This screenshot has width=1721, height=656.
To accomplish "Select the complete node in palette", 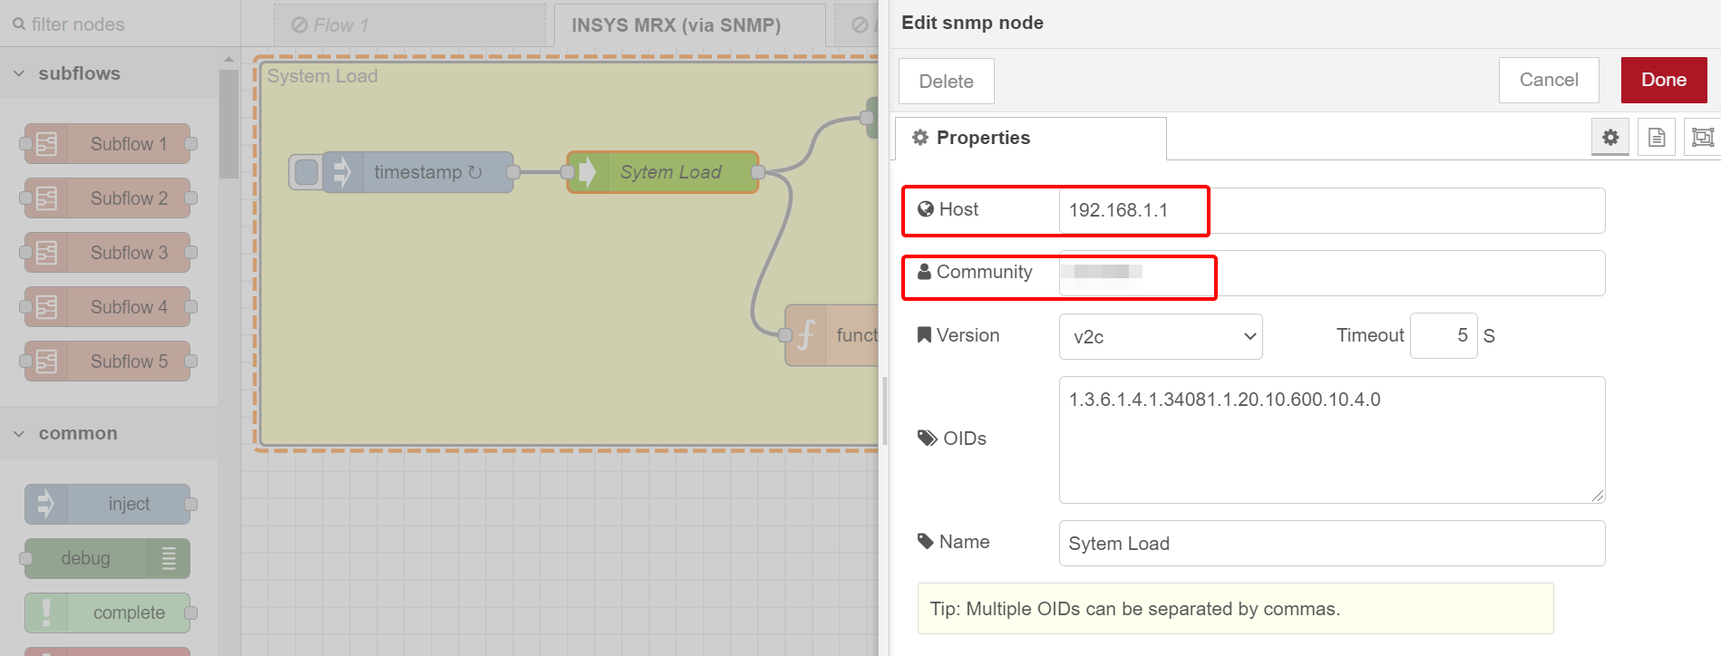I will (x=108, y=613).
